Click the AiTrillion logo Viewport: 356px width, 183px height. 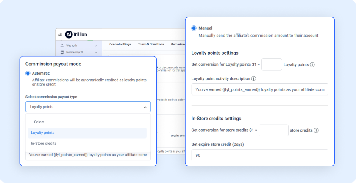pos(76,34)
